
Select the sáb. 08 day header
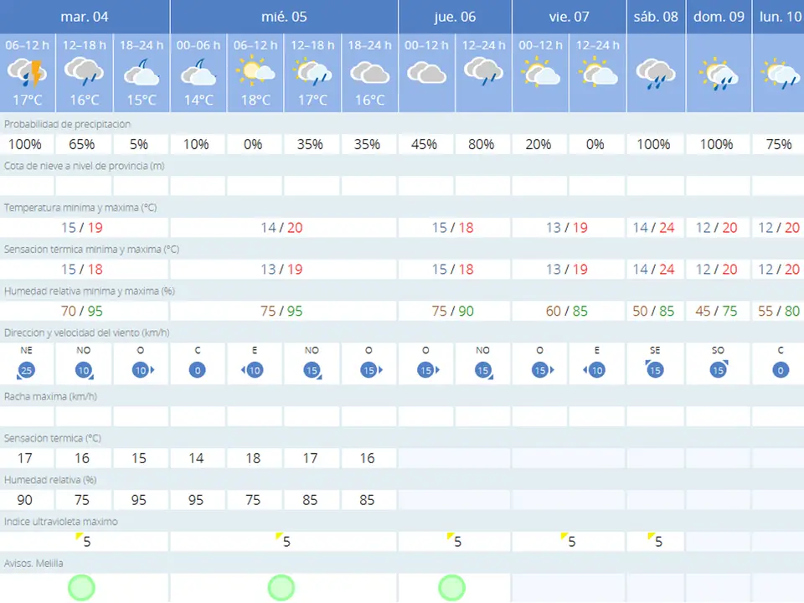pyautogui.click(x=656, y=17)
